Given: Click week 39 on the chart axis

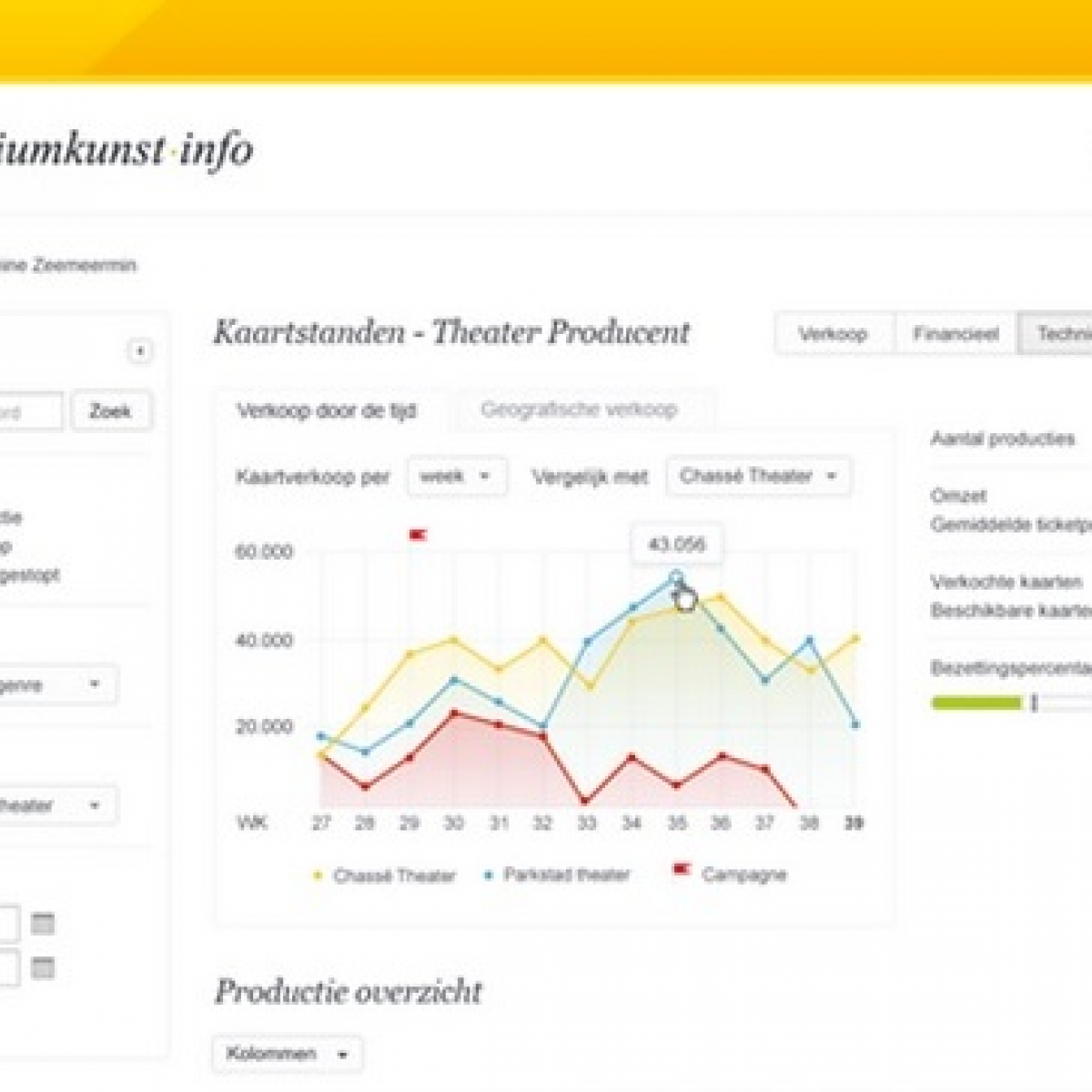Looking at the screenshot, I should point(854,823).
